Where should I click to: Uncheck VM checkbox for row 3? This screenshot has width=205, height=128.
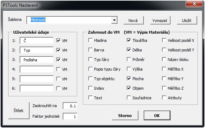pos(58,60)
